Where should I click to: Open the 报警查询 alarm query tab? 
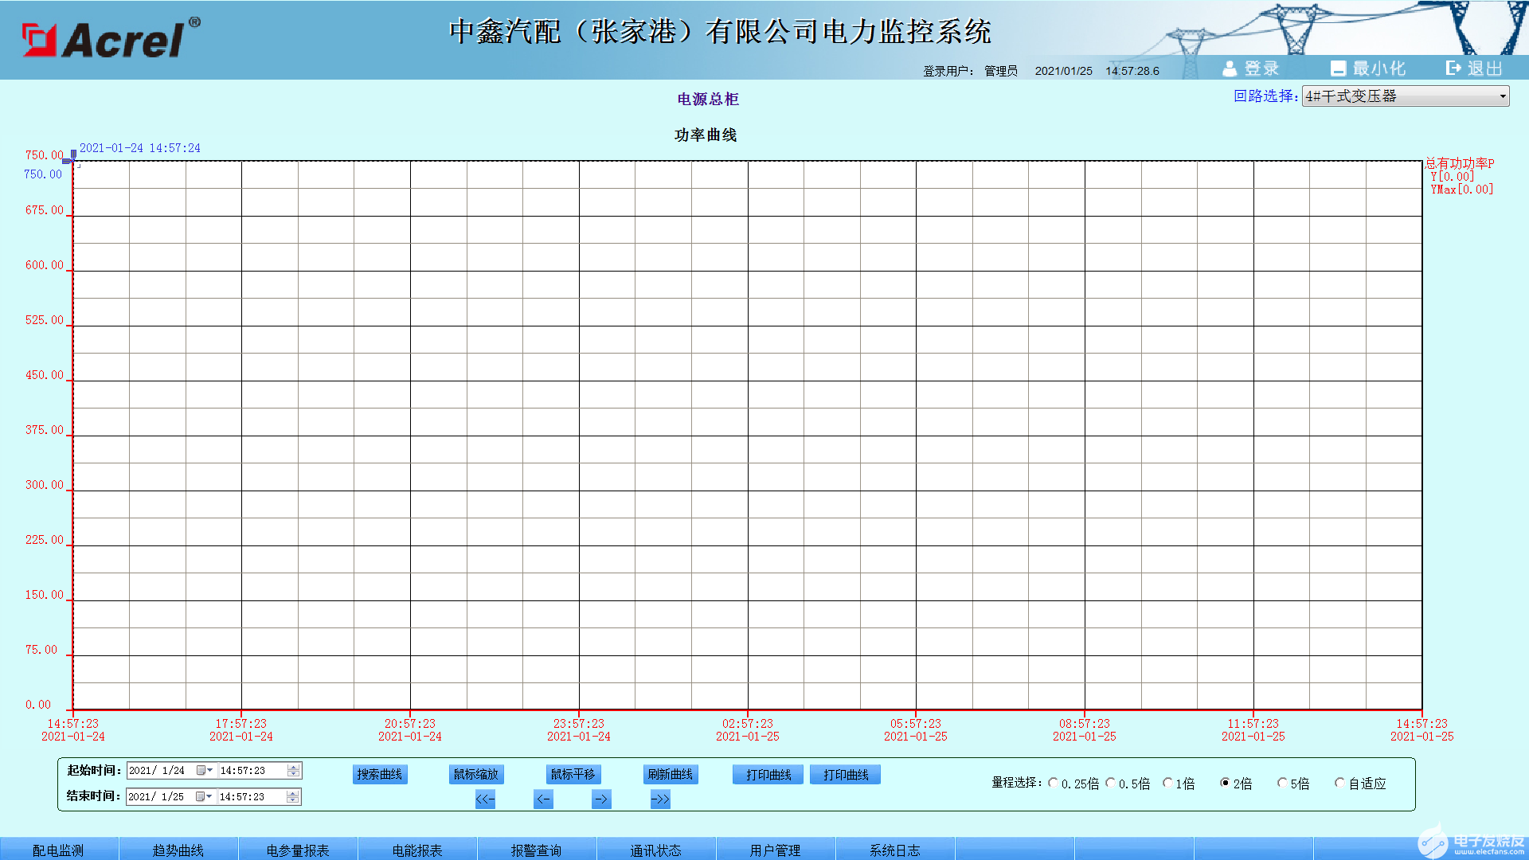(536, 850)
